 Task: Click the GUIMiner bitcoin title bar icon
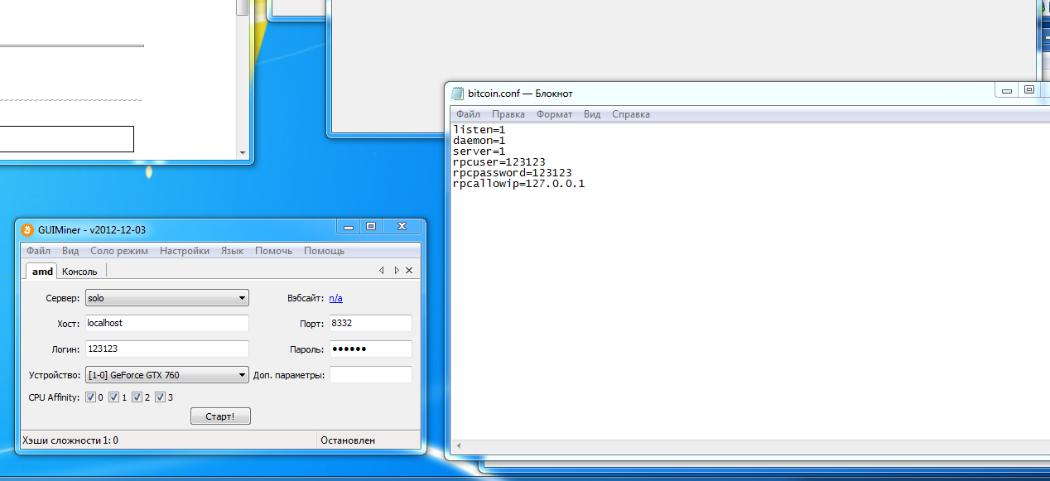click(27, 229)
